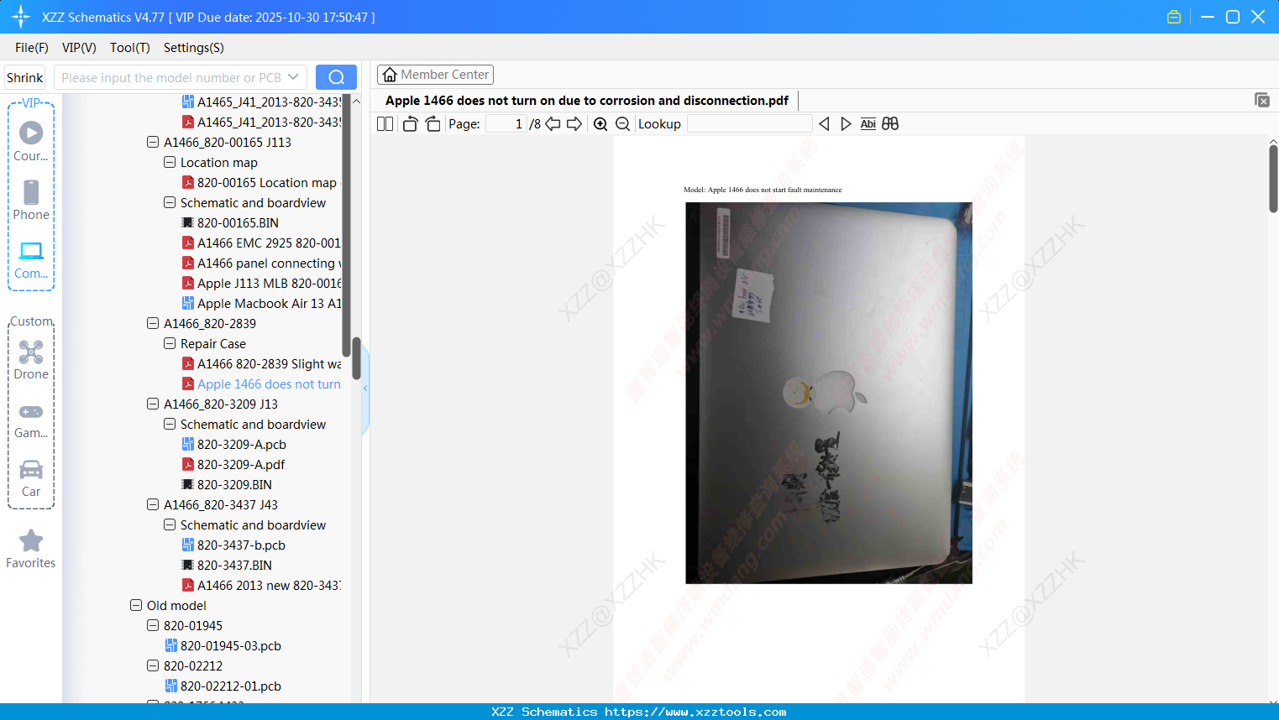Open the Game console category
1279x720 pixels.
pyautogui.click(x=31, y=420)
